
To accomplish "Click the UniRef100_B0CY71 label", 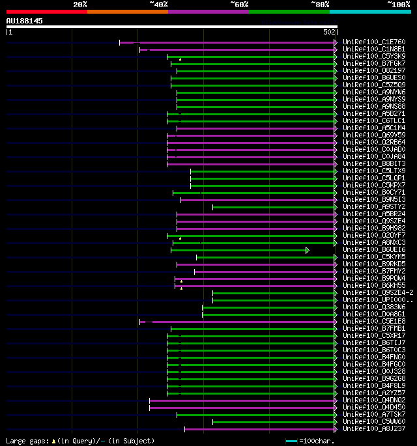I will (x=374, y=192).
